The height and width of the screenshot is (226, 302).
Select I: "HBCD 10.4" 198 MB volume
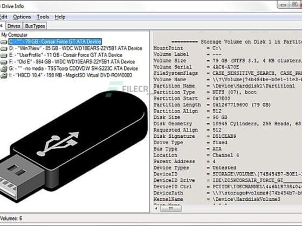pos(71,75)
